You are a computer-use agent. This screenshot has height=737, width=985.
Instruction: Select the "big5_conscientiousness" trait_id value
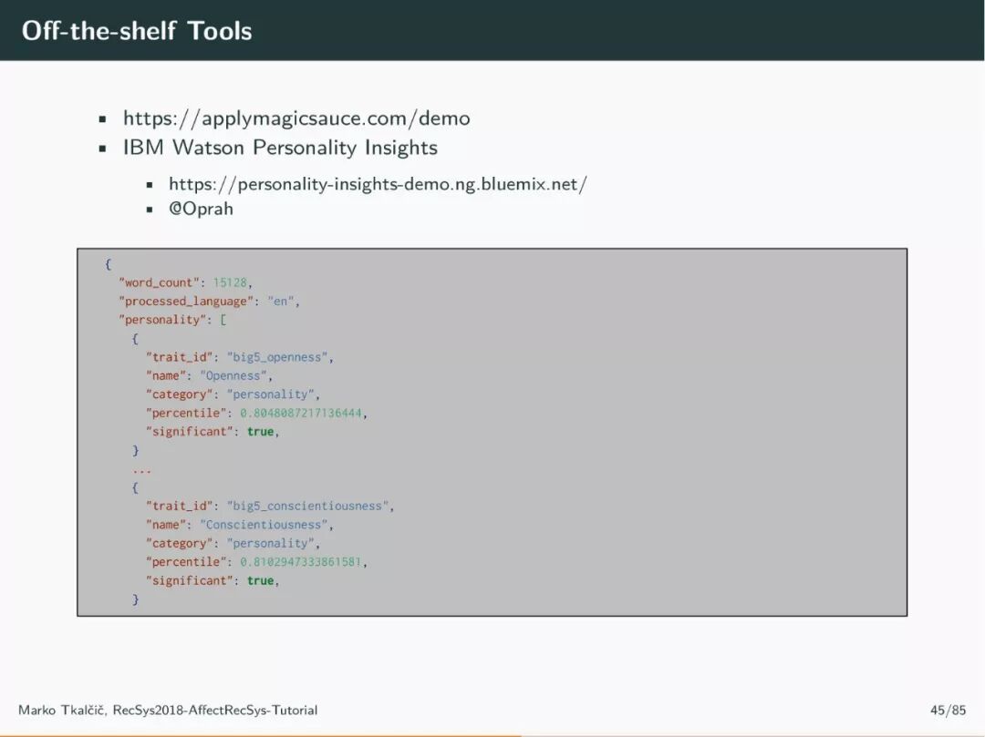pyautogui.click(x=308, y=507)
